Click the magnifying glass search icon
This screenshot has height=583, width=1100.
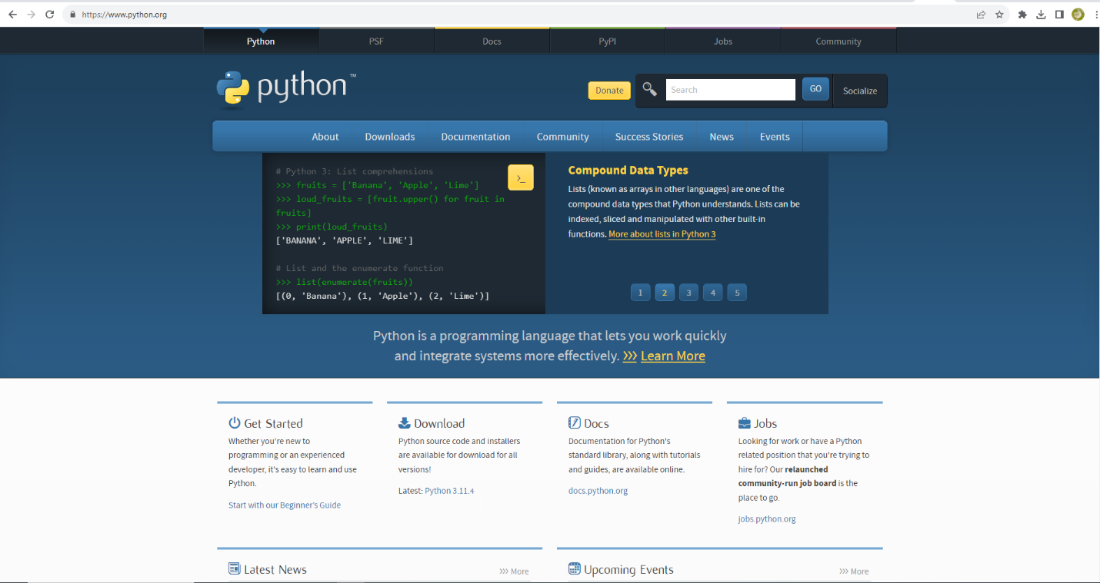click(x=650, y=90)
